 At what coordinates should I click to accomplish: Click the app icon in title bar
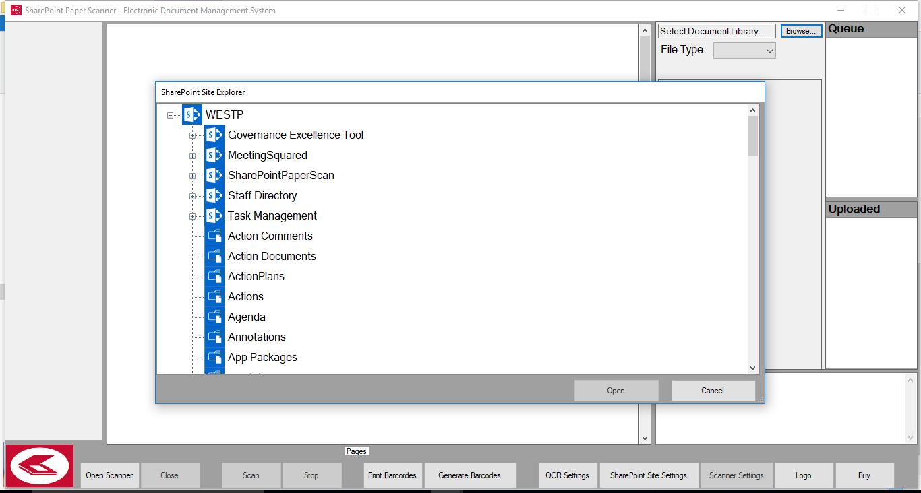[16, 10]
